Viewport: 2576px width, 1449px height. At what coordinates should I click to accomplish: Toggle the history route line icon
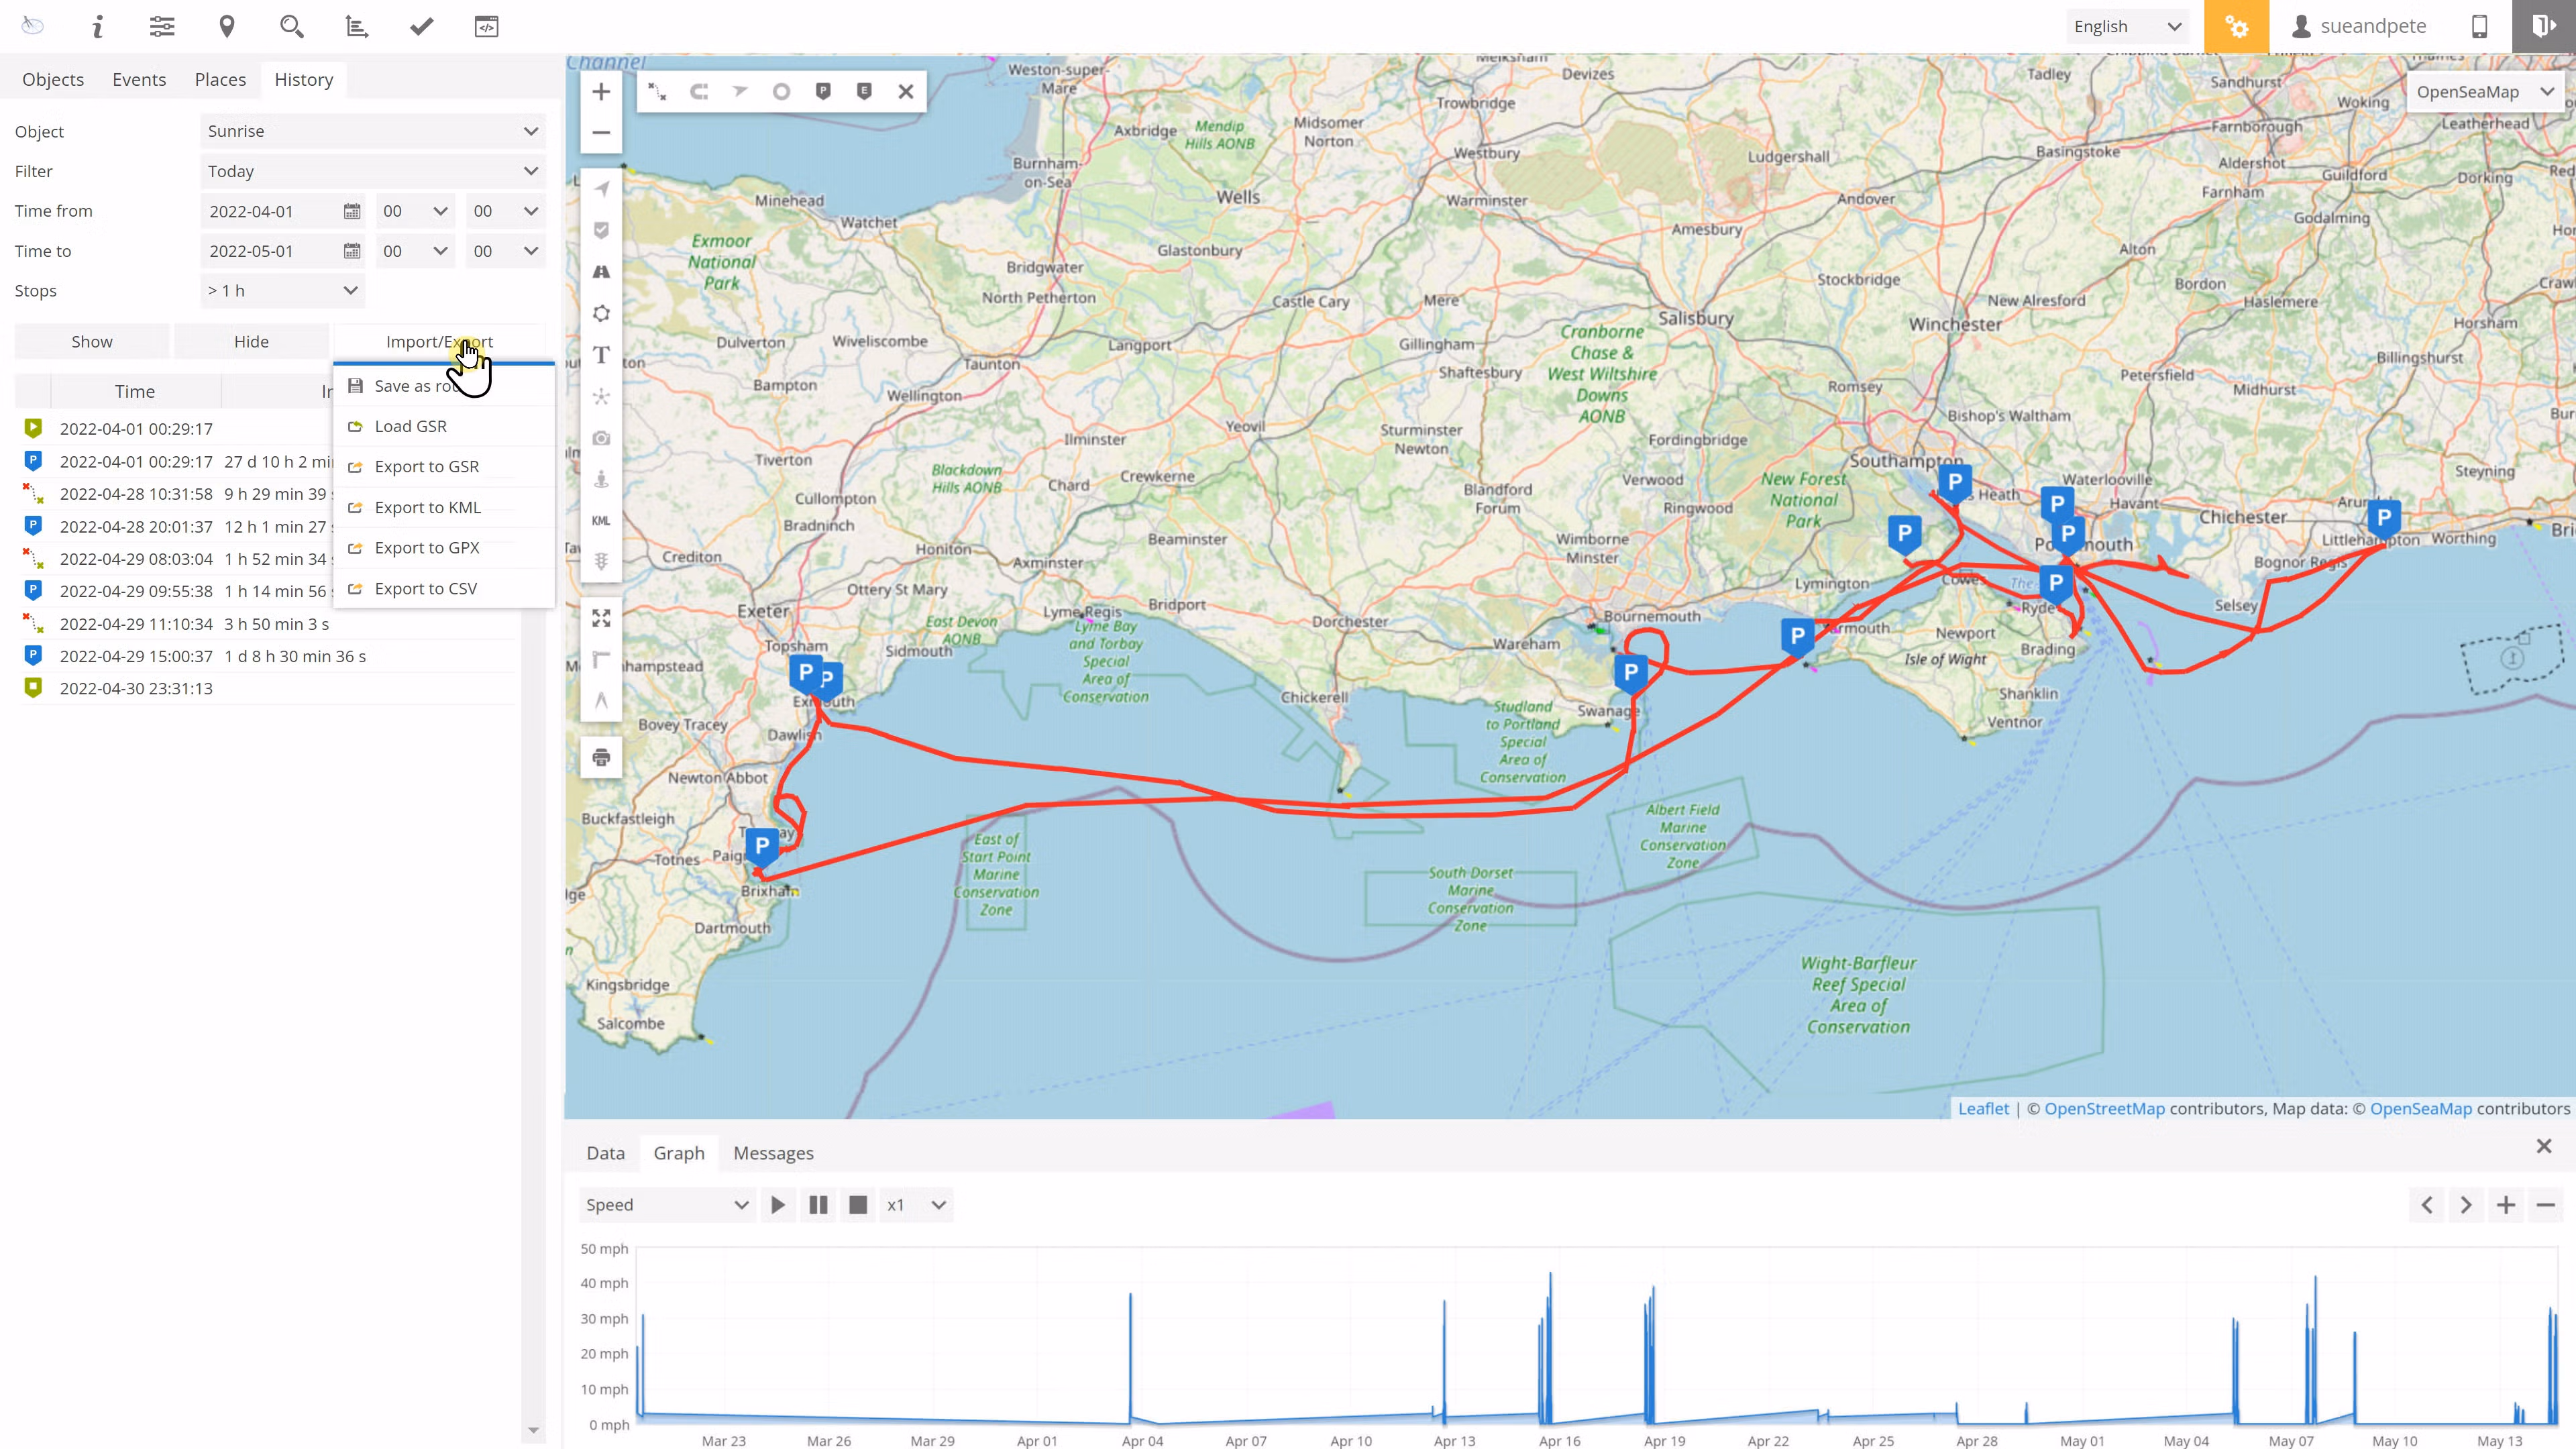pyautogui.click(x=657, y=91)
